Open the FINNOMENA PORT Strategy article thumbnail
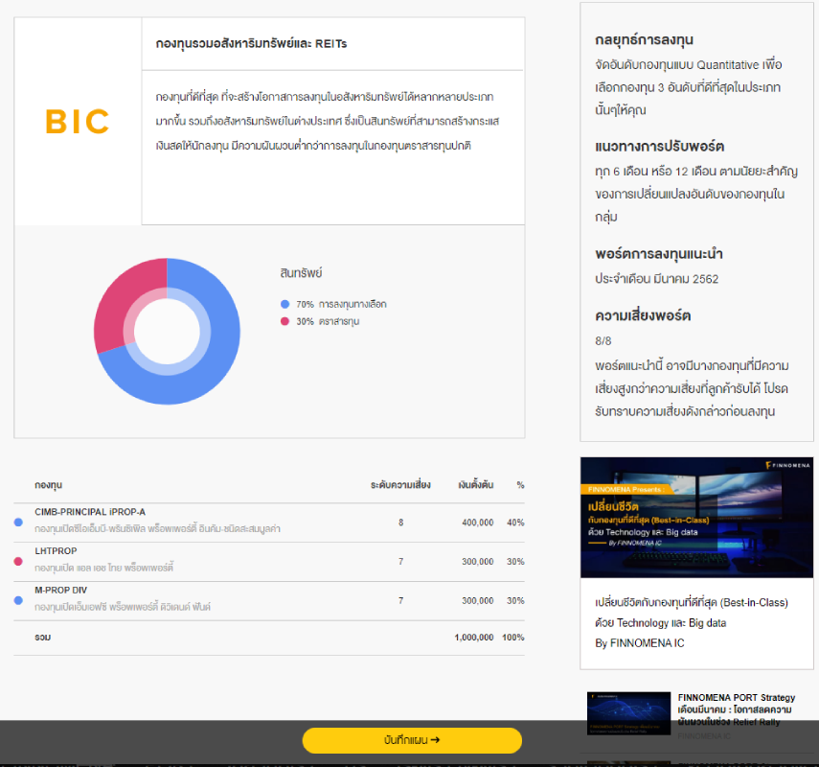Screen dimensions: 819x767 tap(628, 713)
